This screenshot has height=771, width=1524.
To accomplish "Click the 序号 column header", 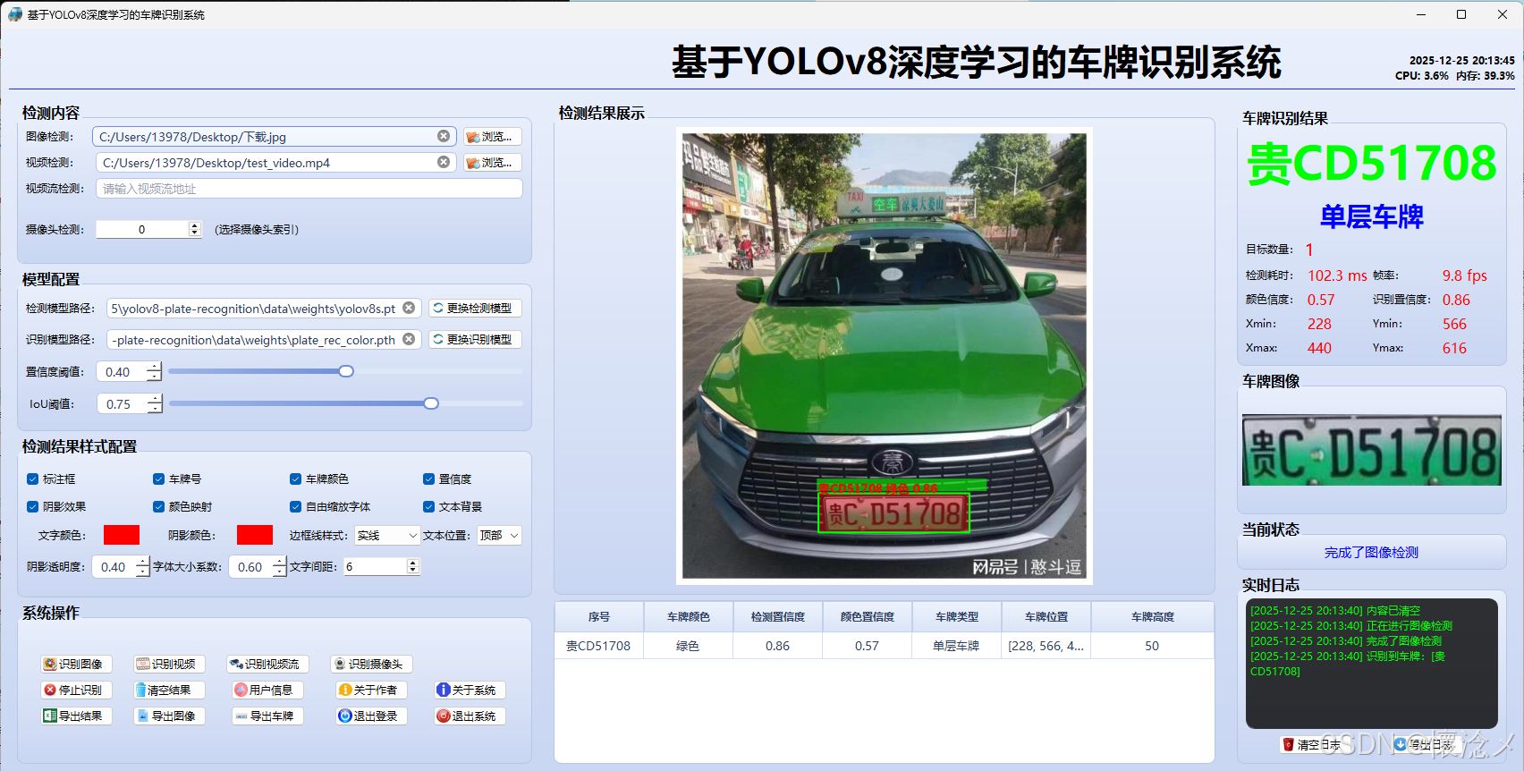I will click(x=599, y=617).
